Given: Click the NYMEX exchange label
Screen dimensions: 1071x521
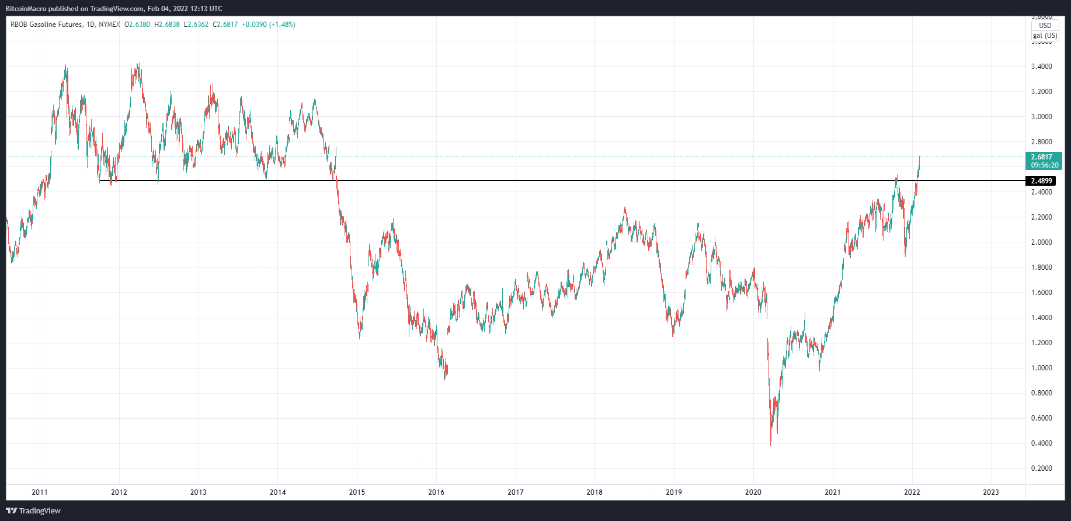Looking at the screenshot, I should point(109,25).
